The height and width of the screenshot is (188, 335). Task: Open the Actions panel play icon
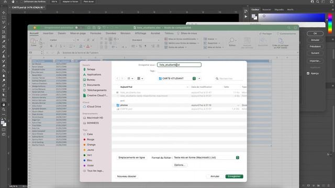click(x=245, y=16)
